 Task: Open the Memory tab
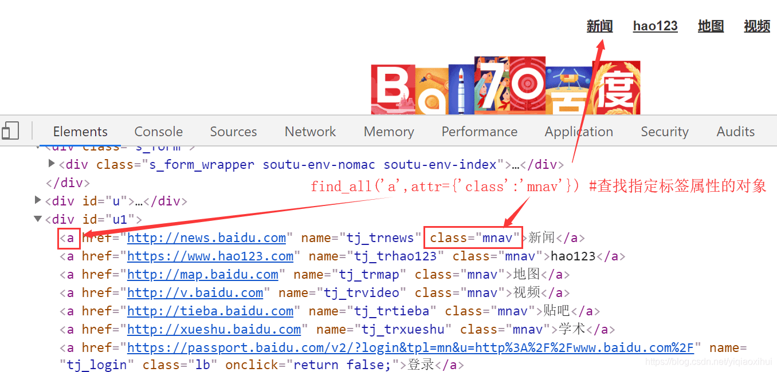pos(389,132)
